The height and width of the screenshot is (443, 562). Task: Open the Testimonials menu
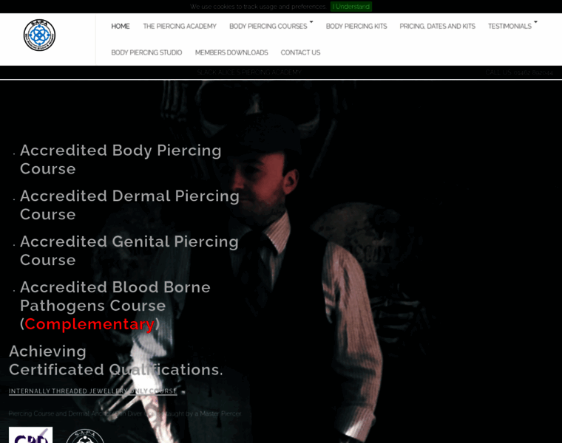pyautogui.click(x=509, y=27)
